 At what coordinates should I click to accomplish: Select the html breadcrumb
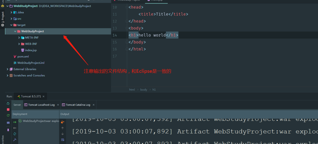tap(132, 89)
